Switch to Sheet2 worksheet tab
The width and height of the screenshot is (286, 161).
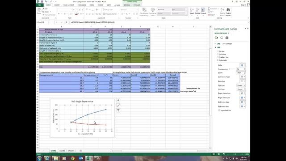[62, 151]
